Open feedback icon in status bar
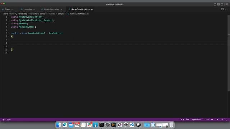230x129 pixels. click(222, 120)
